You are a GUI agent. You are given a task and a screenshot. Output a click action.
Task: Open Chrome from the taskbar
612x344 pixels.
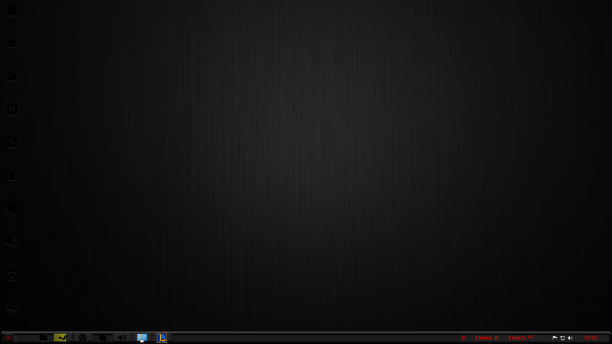click(x=83, y=338)
